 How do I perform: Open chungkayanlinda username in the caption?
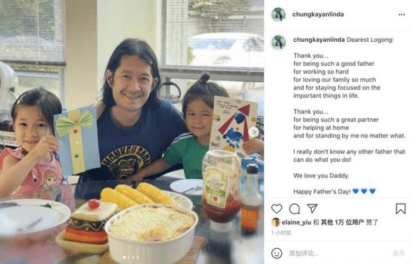pyautogui.click(x=319, y=40)
